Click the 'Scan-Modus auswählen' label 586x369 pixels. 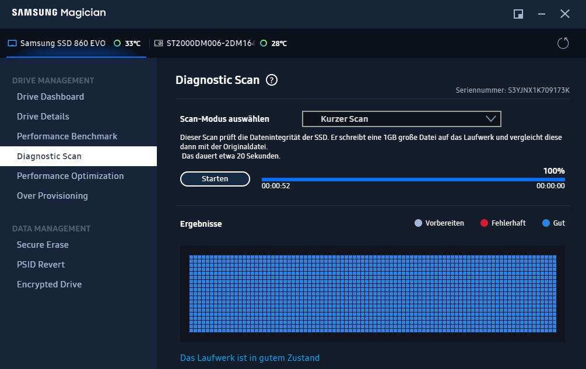click(x=224, y=119)
